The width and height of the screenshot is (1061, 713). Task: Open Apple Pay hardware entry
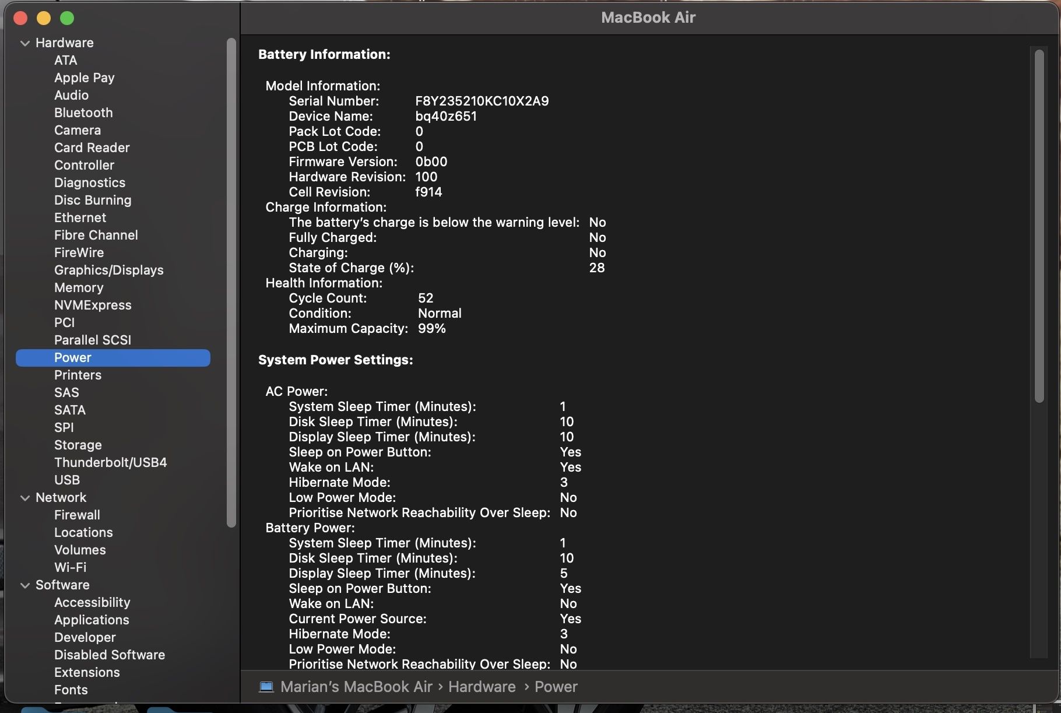84,78
